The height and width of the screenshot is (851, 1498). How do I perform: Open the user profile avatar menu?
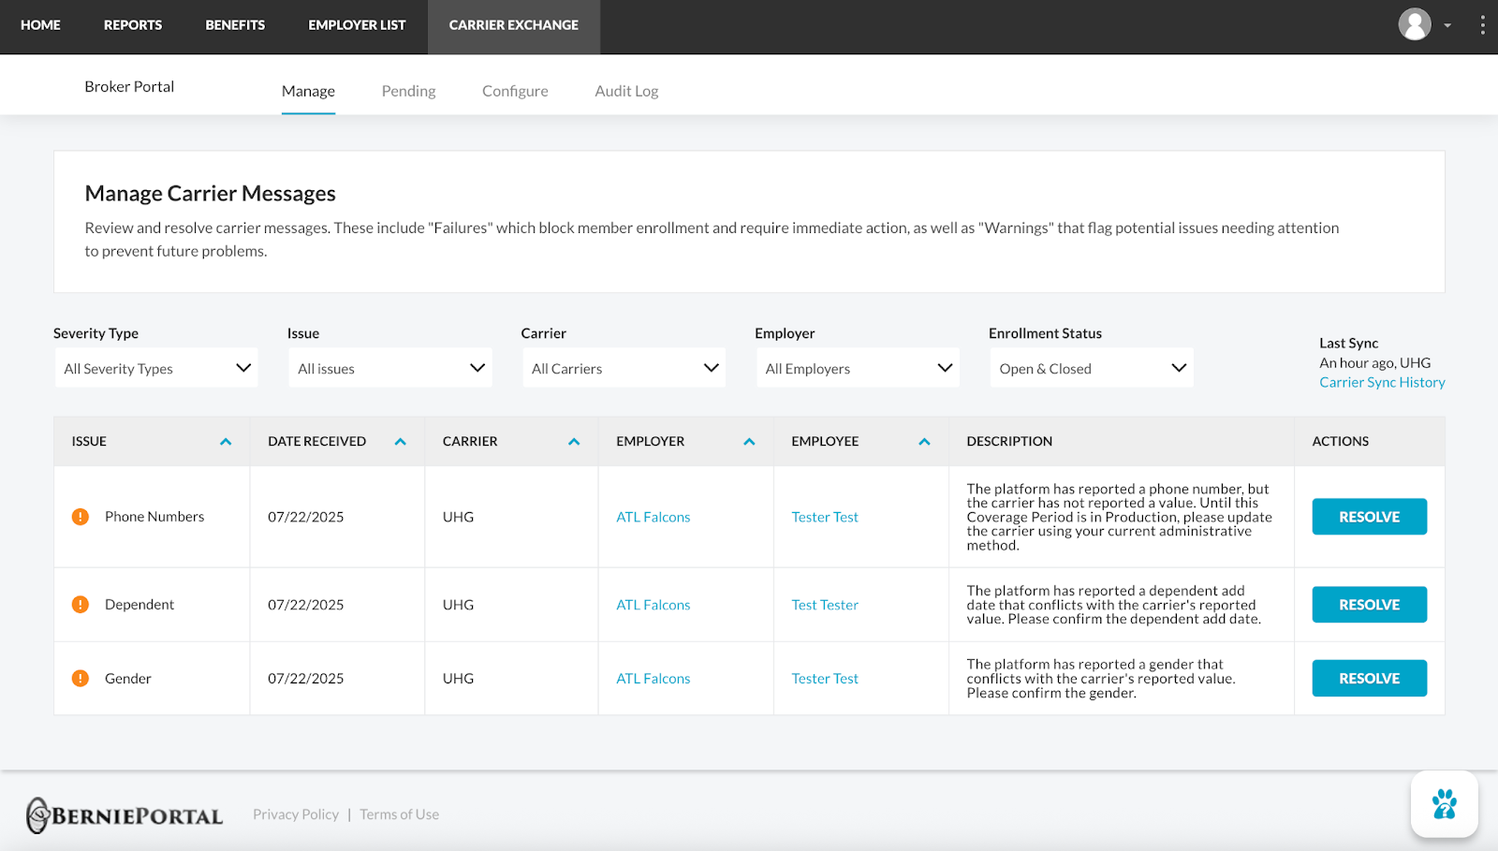[1415, 25]
